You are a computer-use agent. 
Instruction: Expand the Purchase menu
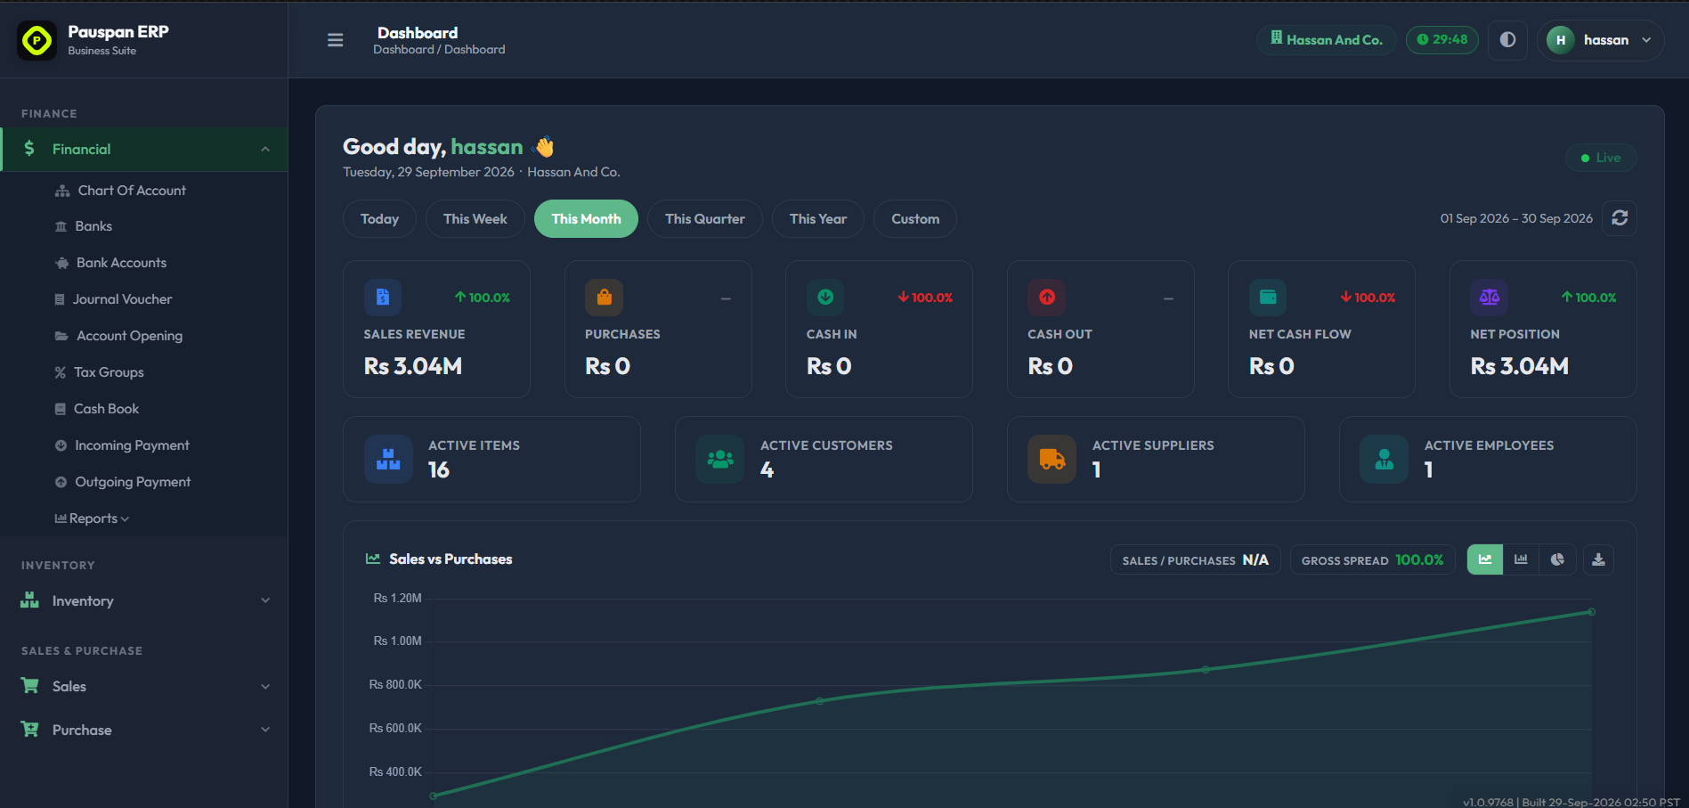[144, 730]
